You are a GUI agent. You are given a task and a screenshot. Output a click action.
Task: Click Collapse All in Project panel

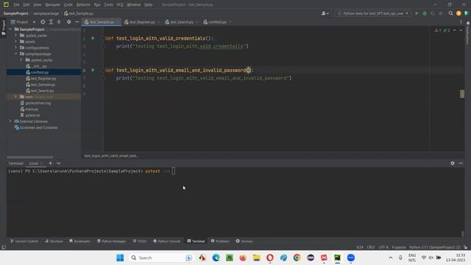(x=59, y=22)
